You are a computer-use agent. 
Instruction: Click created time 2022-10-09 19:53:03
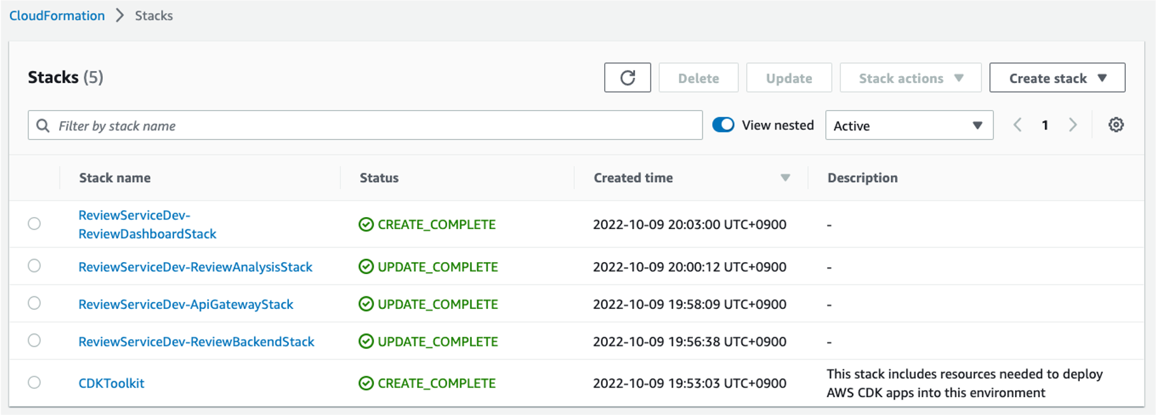690,383
